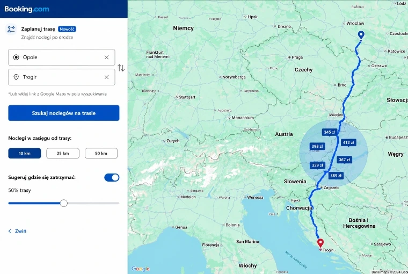This screenshot has height=274, width=408.
Task: Clear the Opole field with its X
Action: [x=106, y=57]
